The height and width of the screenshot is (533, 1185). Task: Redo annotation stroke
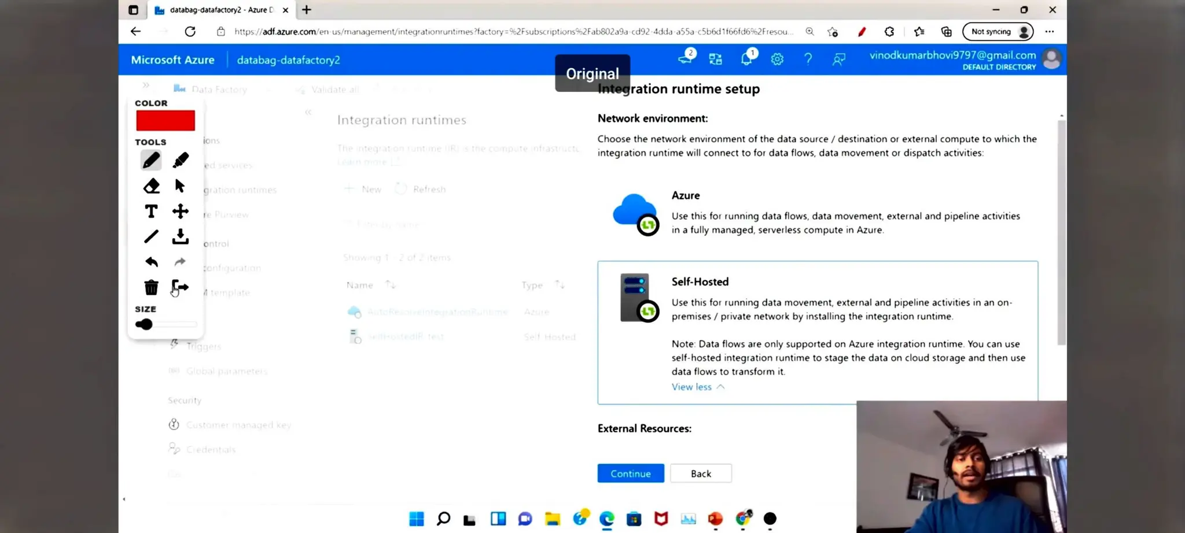[x=180, y=262]
